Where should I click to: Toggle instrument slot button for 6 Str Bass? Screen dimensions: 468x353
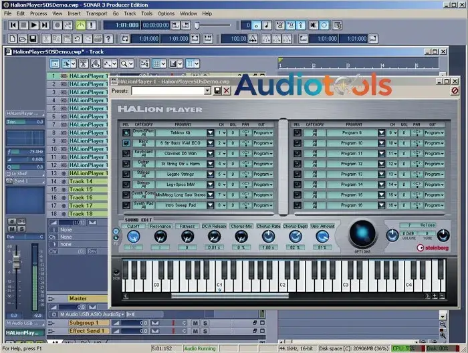pos(126,143)
